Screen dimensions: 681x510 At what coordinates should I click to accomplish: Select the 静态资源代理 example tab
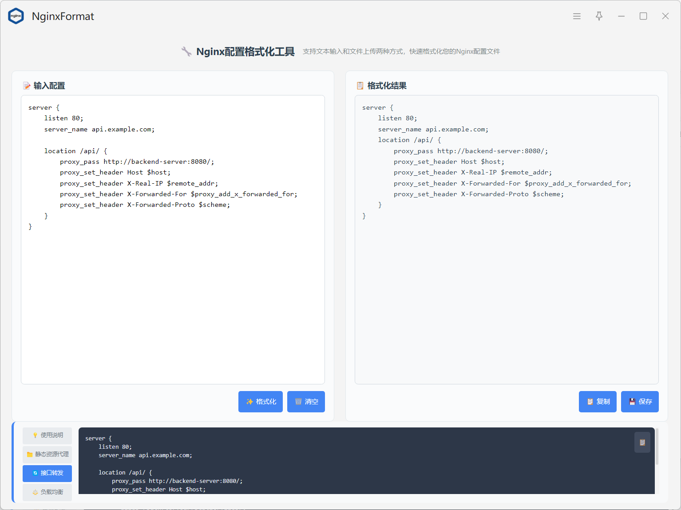47,455
